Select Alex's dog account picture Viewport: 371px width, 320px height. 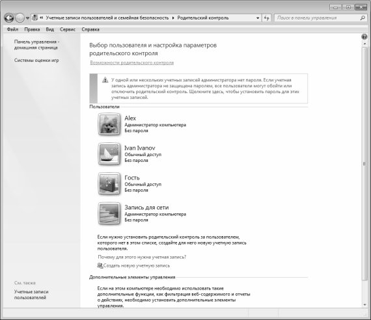pyautogui.click(x=109, y=124)
